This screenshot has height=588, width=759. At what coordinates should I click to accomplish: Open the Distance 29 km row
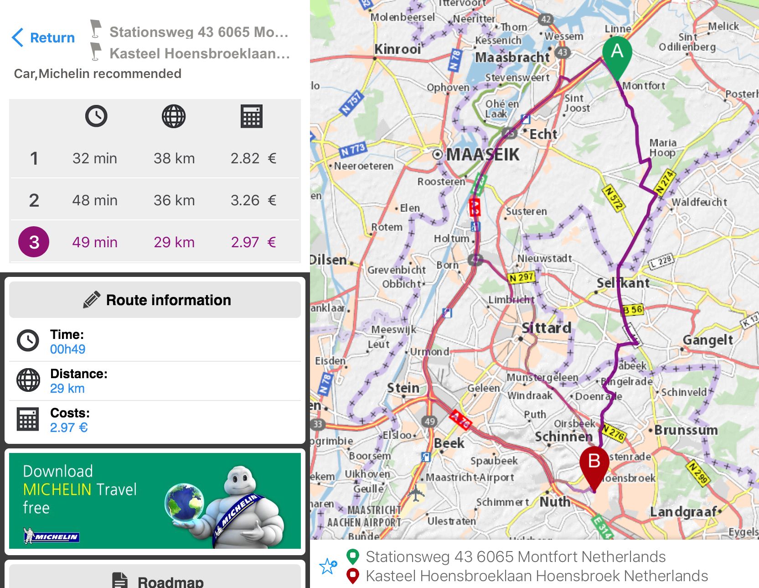click(155, 381)
